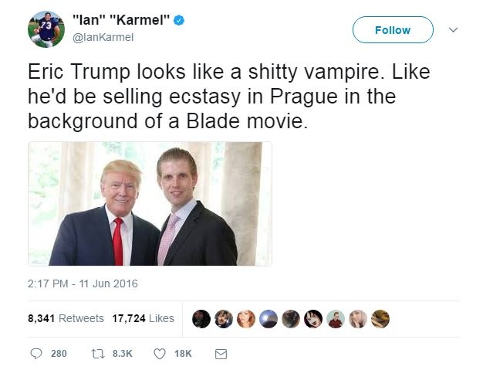Click the 18K likes count
Image resolution: width=483 pixels, height=370 pixels.
(x=183, y=354)
